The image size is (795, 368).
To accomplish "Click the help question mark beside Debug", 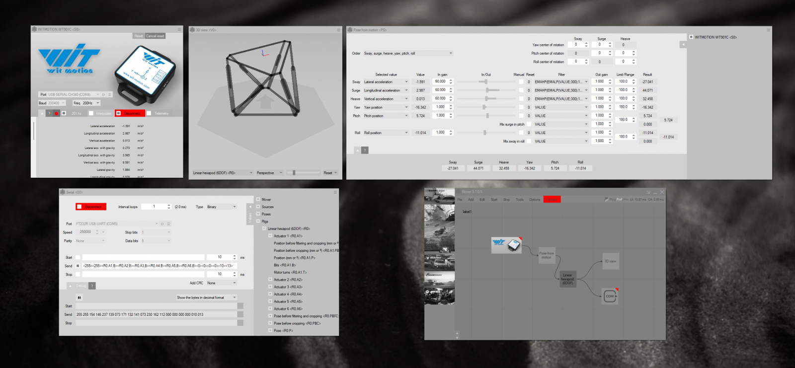I will [x=92, y=286].
